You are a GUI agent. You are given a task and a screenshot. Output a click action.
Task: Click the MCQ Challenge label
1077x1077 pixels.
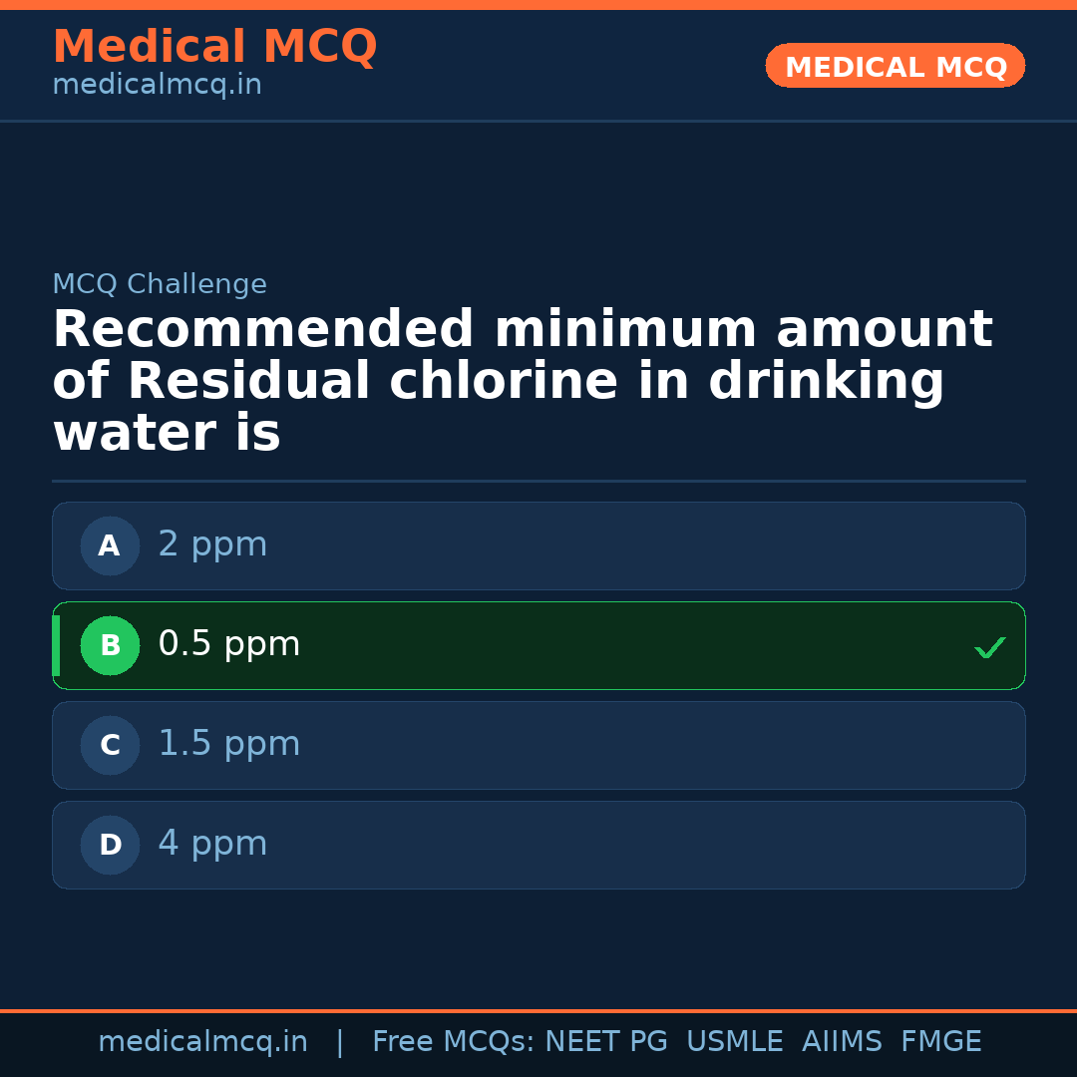[160, 284]
